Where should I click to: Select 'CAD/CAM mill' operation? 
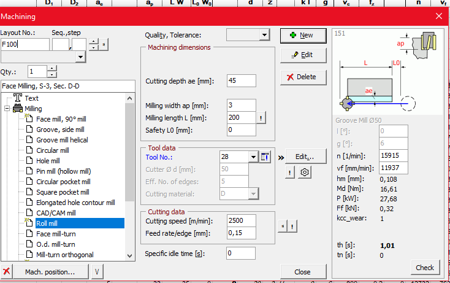click(56, 213)
